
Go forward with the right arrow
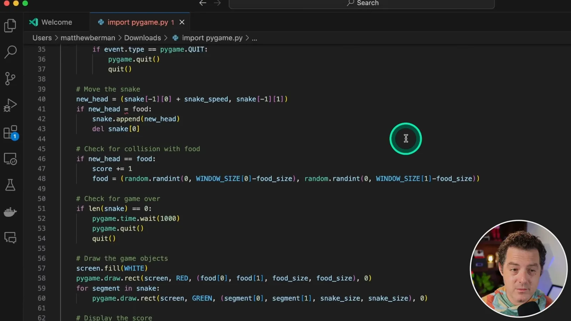click(x=217, y=3)
